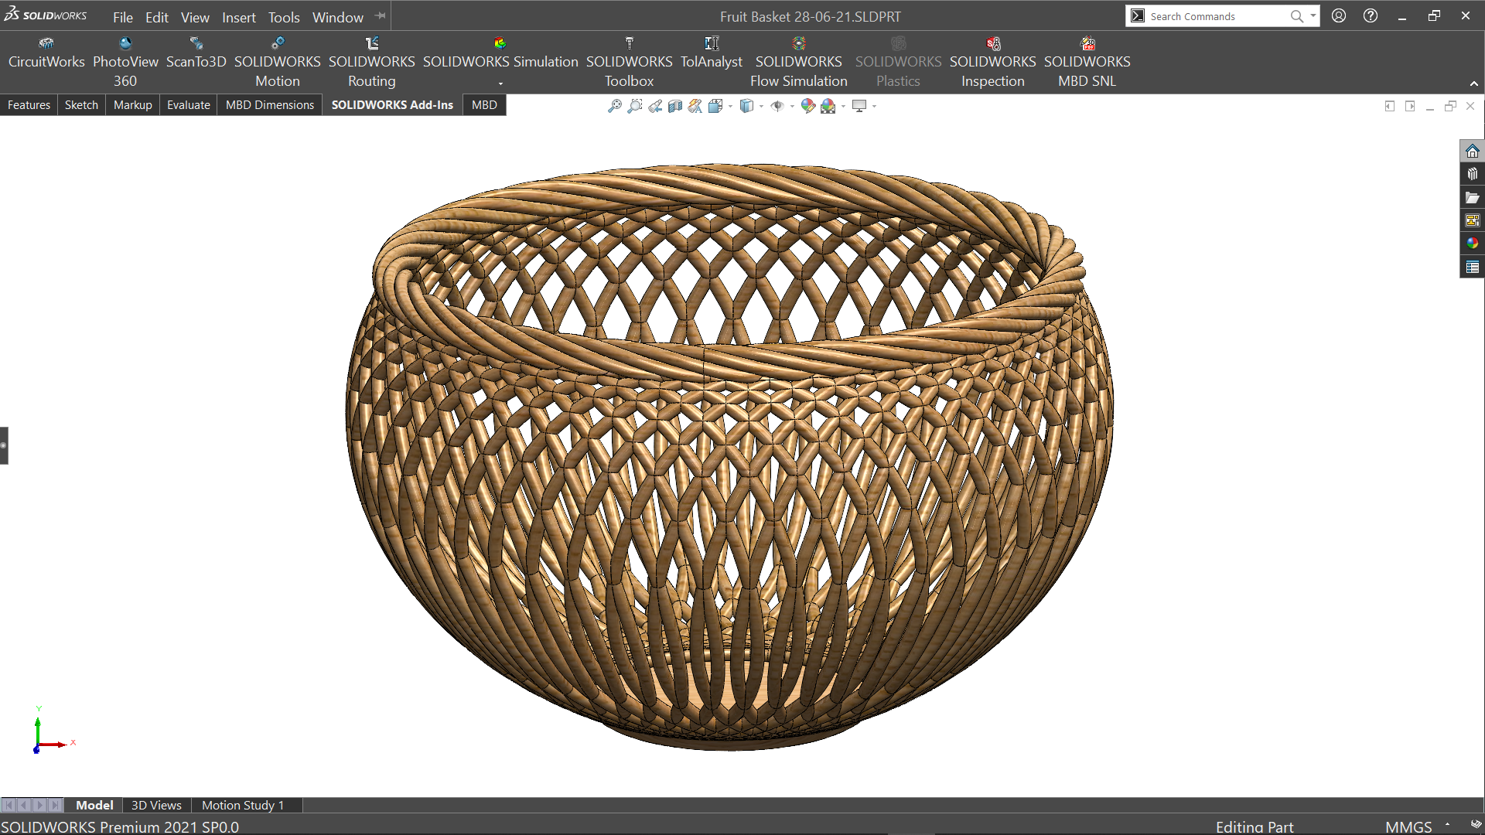Activate the Section View icon
1485x835 pixels.
(x=675, y=106)
